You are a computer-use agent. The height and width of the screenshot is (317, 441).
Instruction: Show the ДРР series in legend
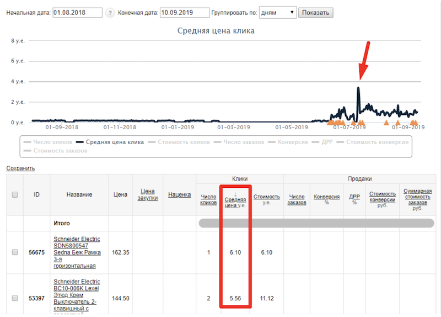(322, 142)
